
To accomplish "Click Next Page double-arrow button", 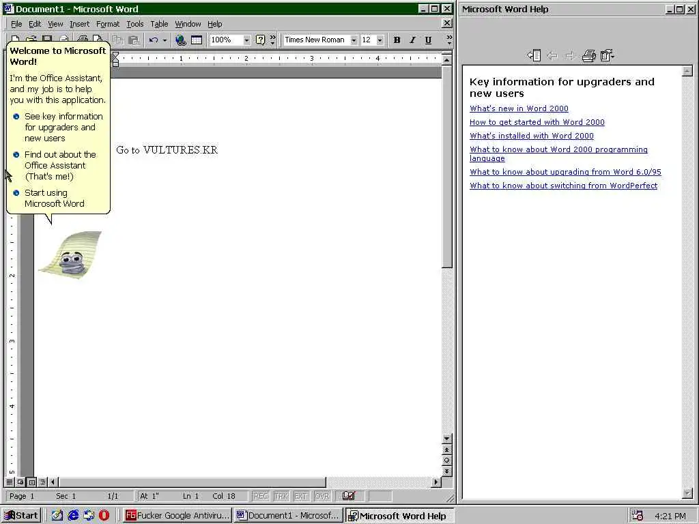I will pos(446,471).
